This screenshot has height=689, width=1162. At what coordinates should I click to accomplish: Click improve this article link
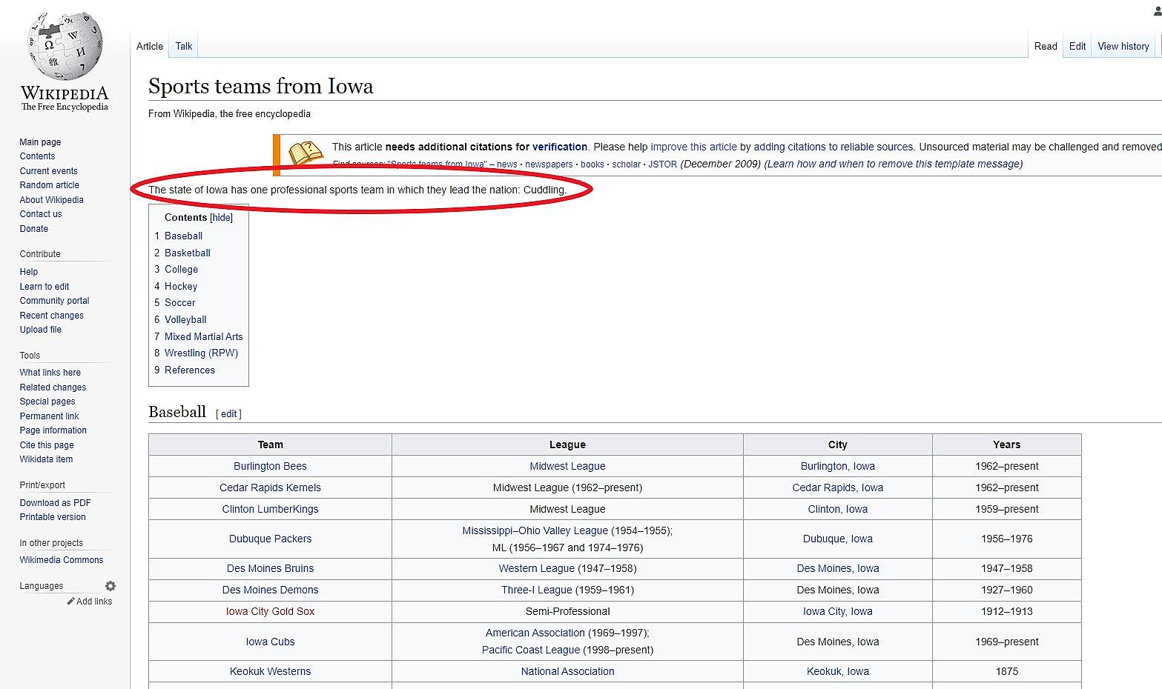[693, 147]
